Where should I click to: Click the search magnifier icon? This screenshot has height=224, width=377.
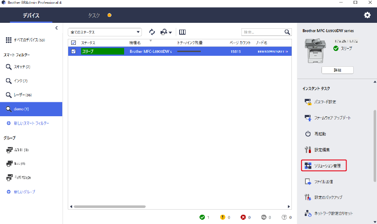pyautogui.click(x=288, y=32)
